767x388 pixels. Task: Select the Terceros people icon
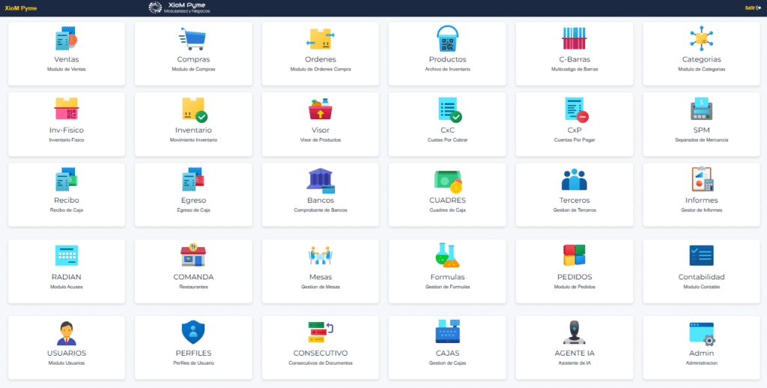(x=574, y=181)
